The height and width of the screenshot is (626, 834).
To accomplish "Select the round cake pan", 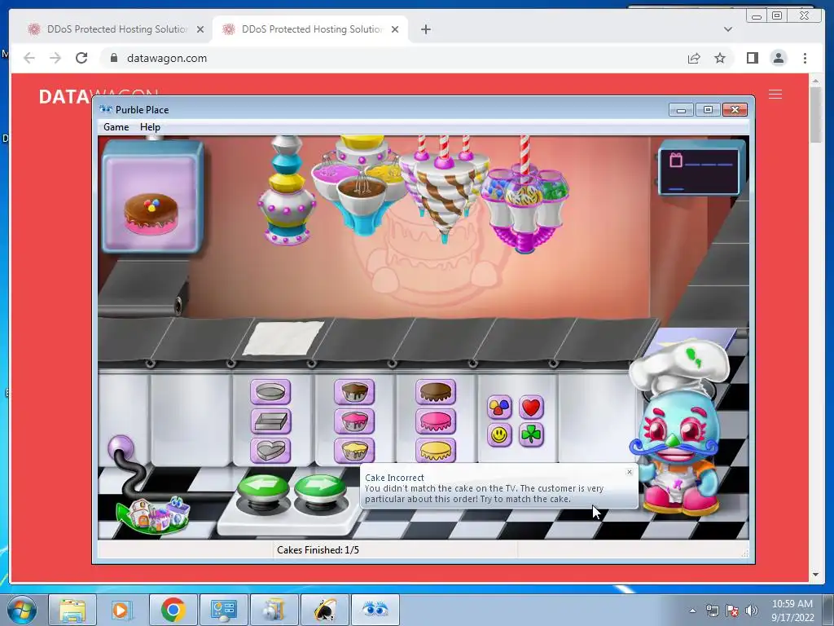I will (x=270, y=392).
